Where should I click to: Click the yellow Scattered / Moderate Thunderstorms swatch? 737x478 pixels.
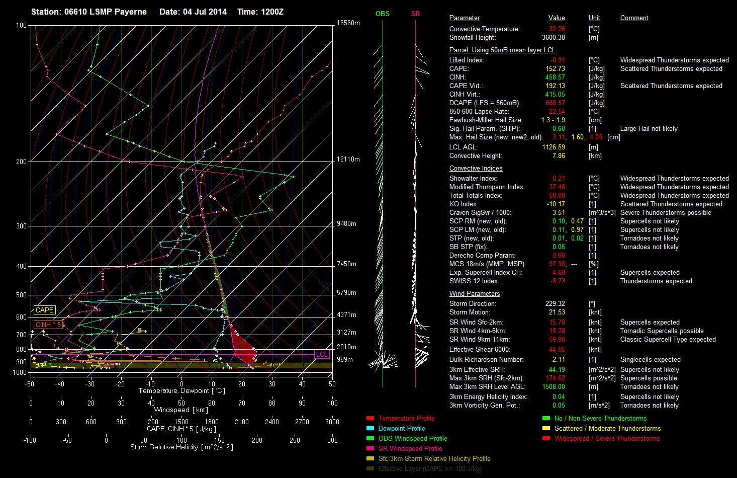[546, 428]
